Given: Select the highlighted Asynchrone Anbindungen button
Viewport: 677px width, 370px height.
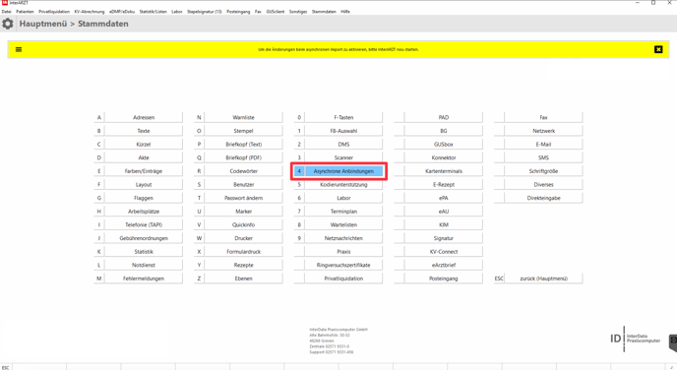Looking at the screenshot, I should (x=343, y=171).
